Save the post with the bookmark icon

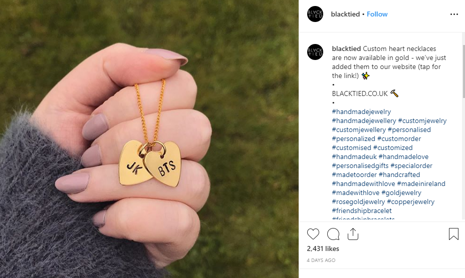pyautogui.click(x=453, y=234)
